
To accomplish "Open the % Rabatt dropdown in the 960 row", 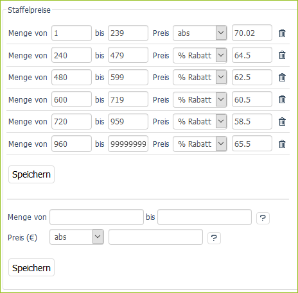I will click(x=200, y=144).
